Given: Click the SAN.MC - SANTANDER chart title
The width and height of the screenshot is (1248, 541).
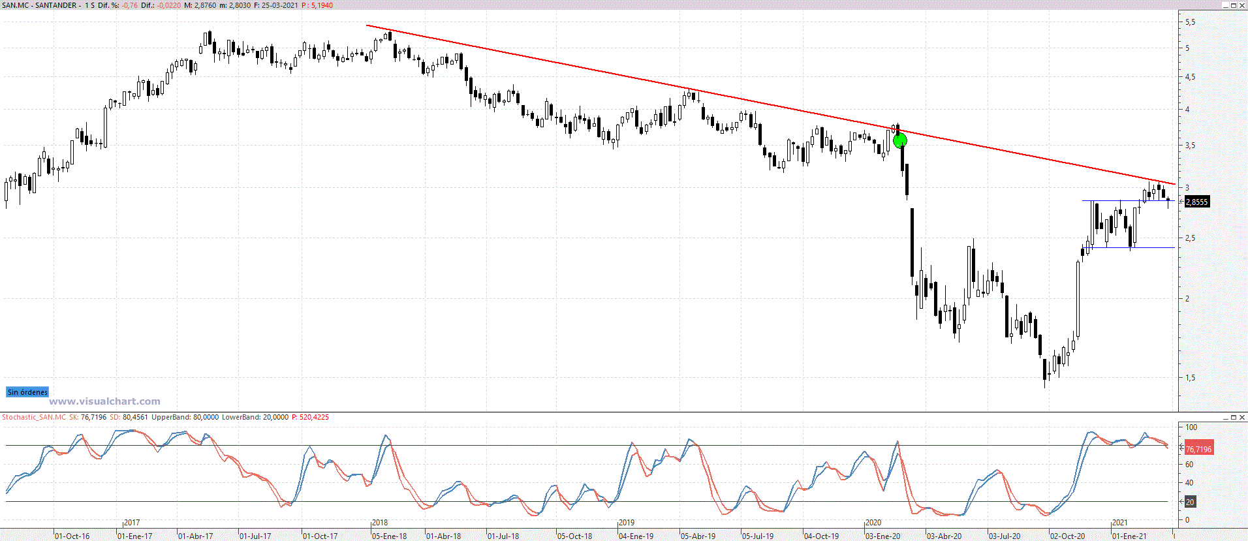Looking at the screenshot, I should [40, 5].
